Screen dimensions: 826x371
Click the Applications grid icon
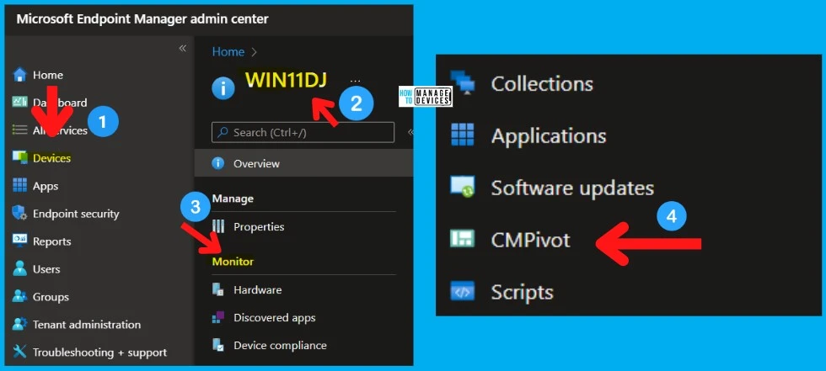463,135
